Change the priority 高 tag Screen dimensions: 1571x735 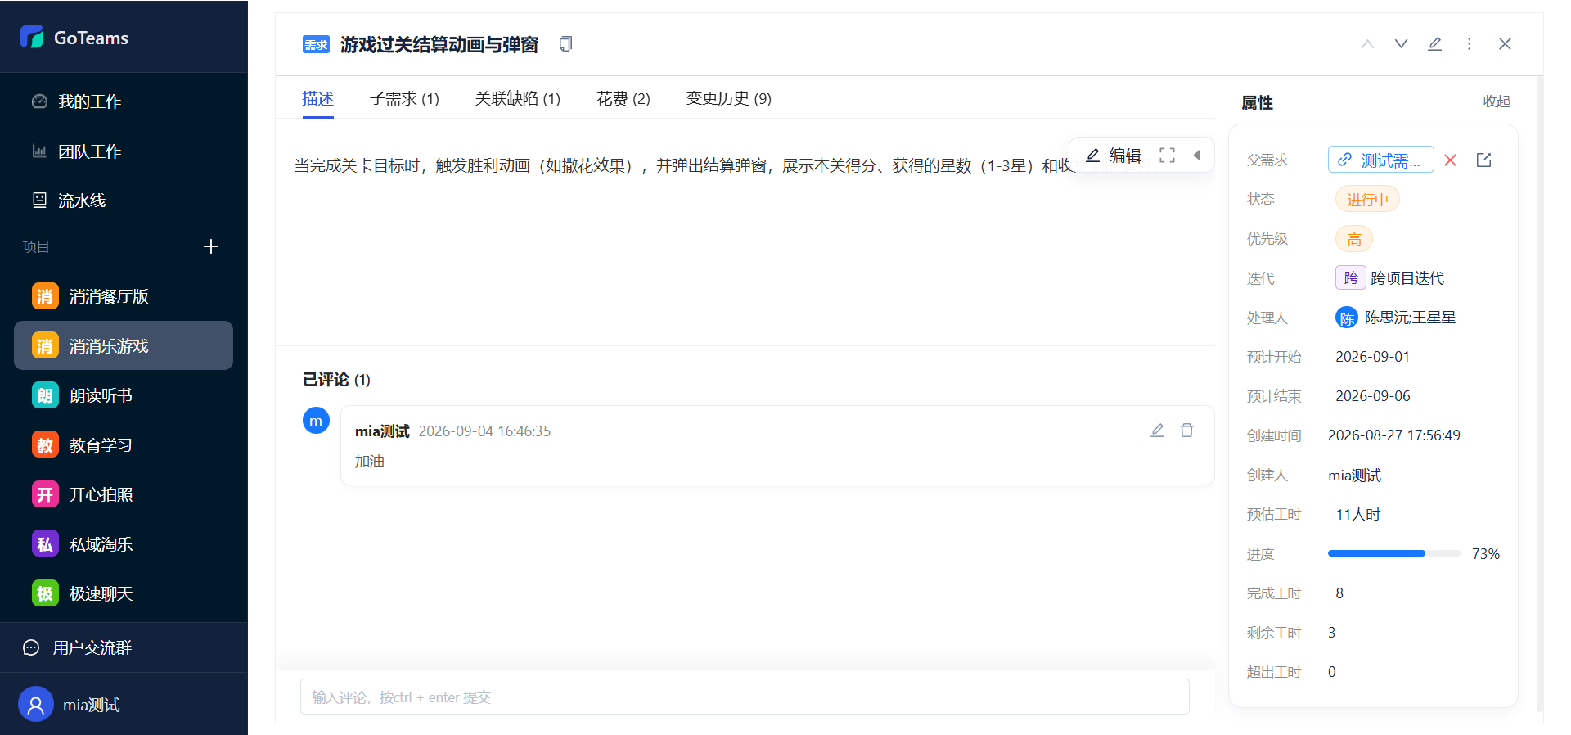(1354, 239)
